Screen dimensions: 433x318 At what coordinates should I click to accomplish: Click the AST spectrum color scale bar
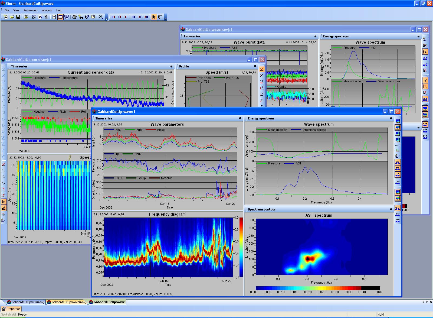click(x=318, y=288)
